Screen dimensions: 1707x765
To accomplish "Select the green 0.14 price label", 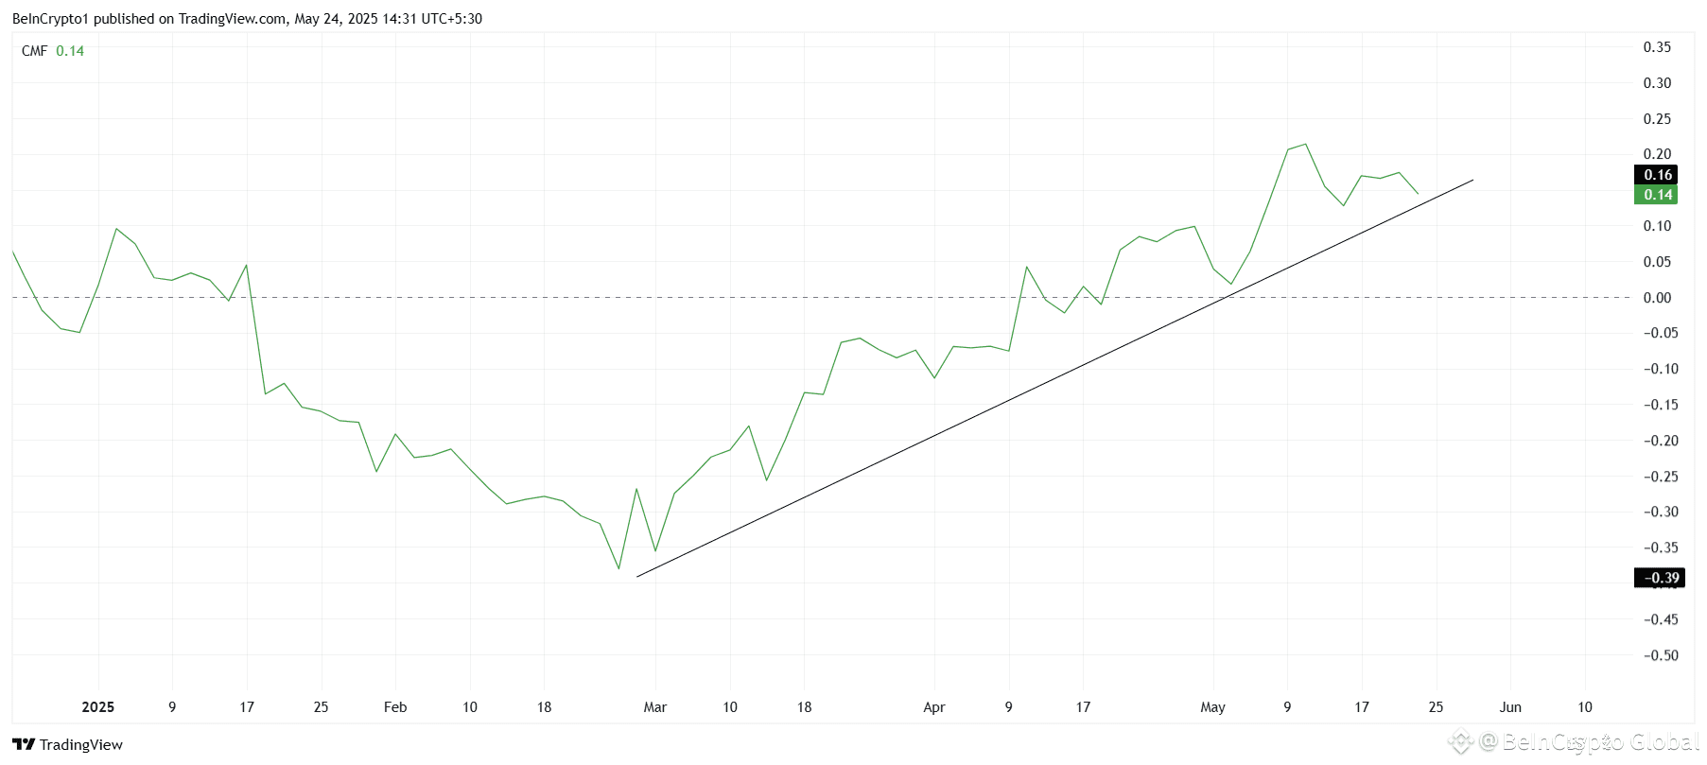I will [x=1656, y=195].
